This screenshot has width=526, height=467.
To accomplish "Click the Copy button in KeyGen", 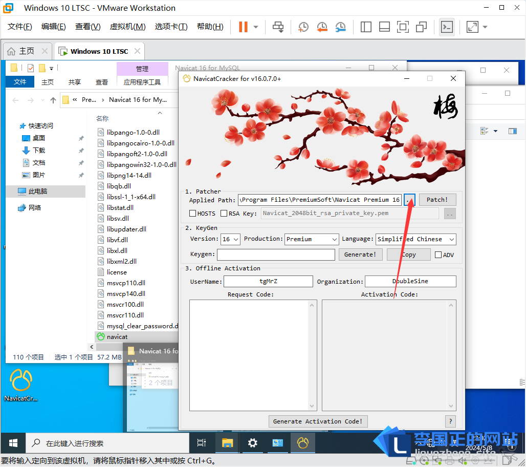I will [409, 254].
